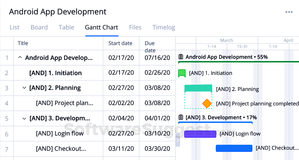
Task: Click the orange diamond milestone marker
Action: tap(207, 103)
